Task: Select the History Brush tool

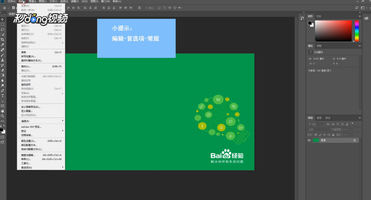Action: [3, 65]
